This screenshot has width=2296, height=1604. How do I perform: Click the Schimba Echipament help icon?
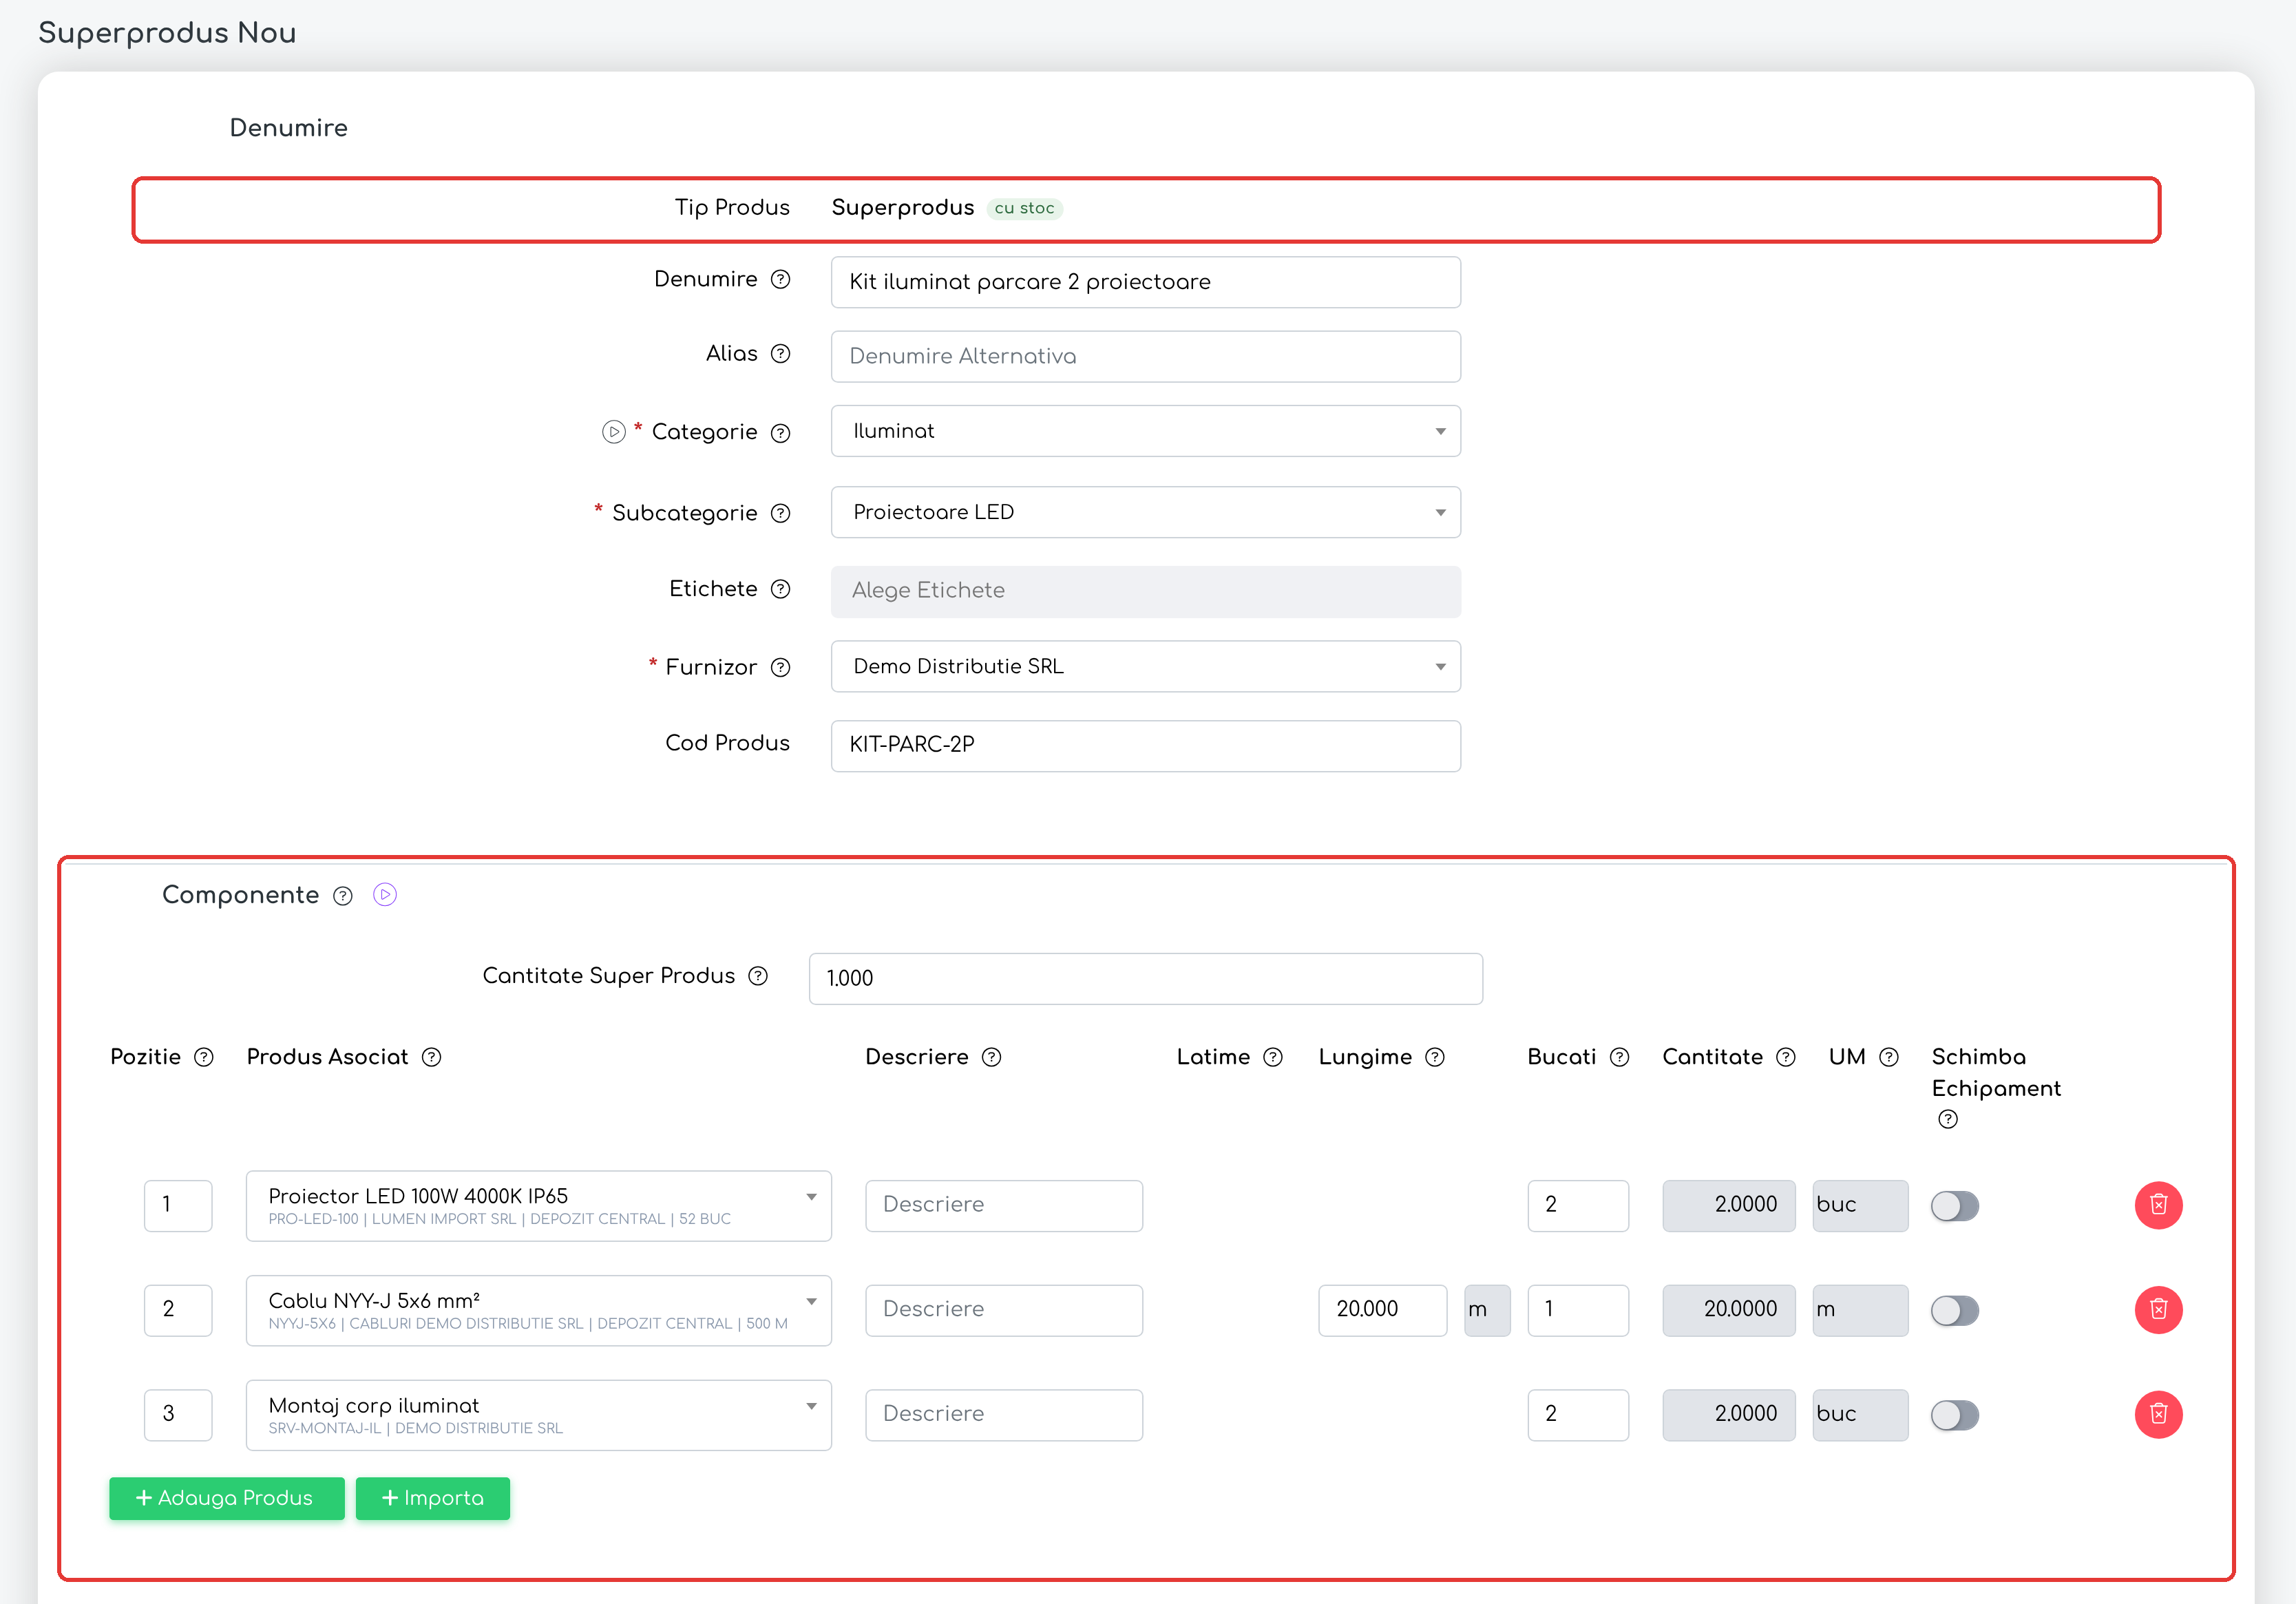[x=1947, y=1119]
